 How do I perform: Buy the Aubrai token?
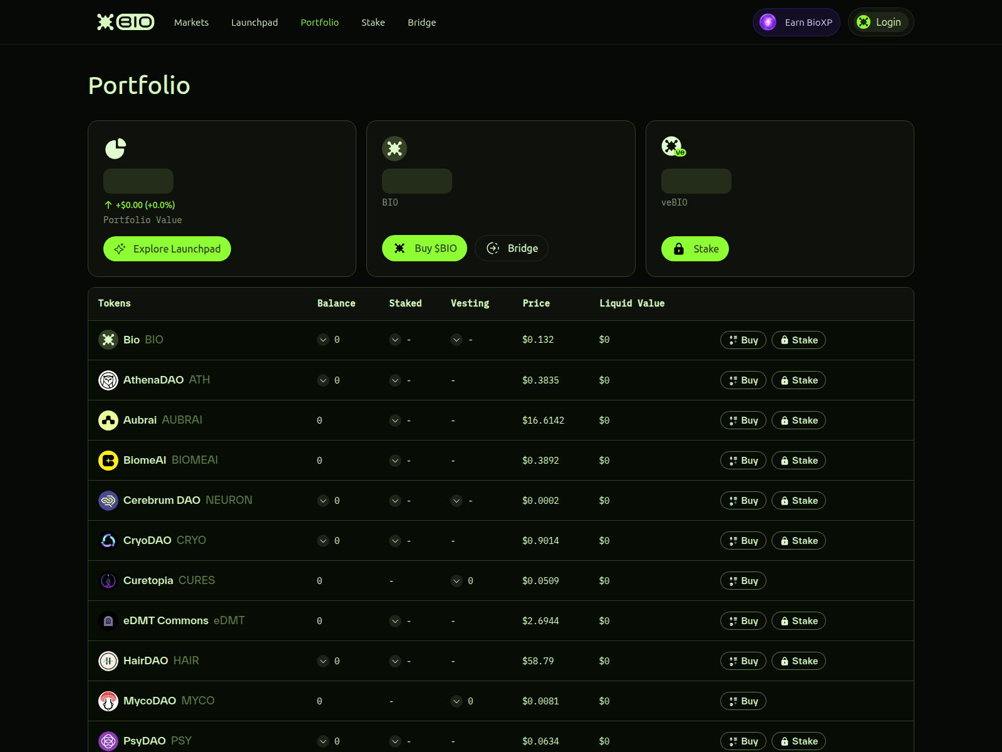click(743, 420)
